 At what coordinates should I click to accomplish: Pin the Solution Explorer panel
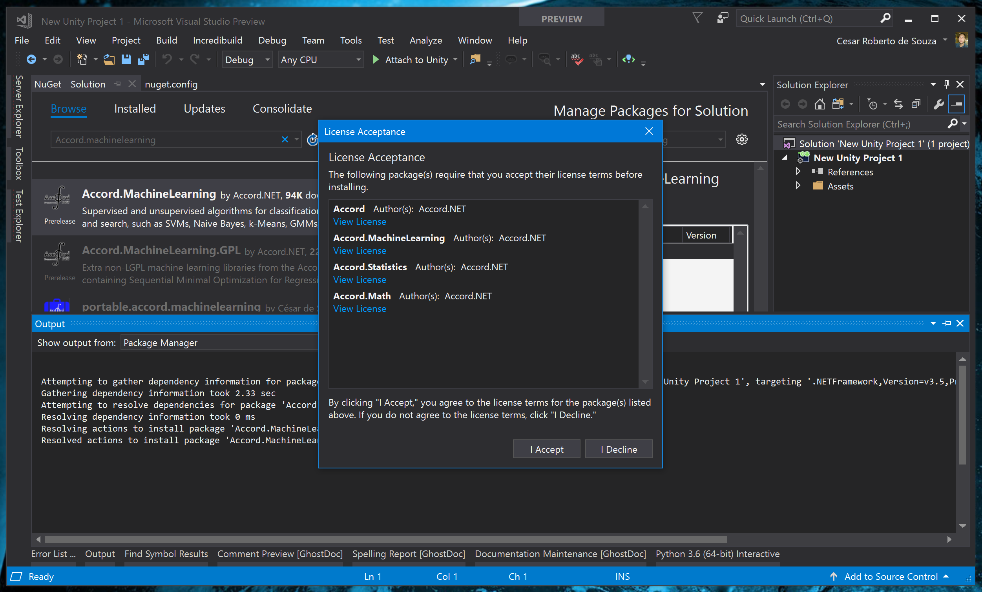coord(947,84)
